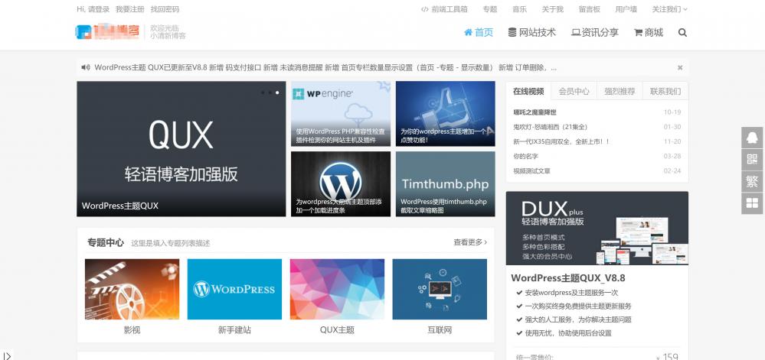Click the 新手建站 topic label
Viewport: 765px width, 360px height.
(234, 329)
